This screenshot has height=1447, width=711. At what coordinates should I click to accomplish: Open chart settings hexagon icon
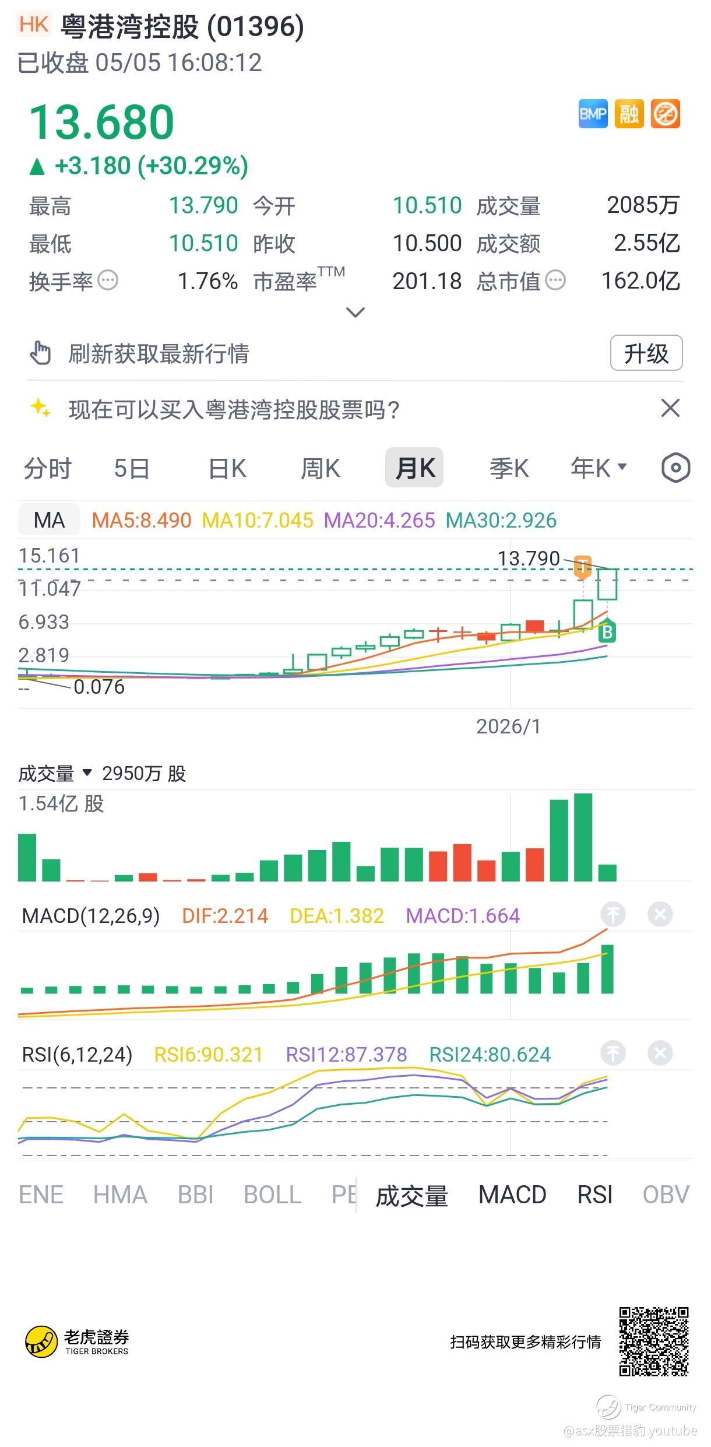coord(676,468)
